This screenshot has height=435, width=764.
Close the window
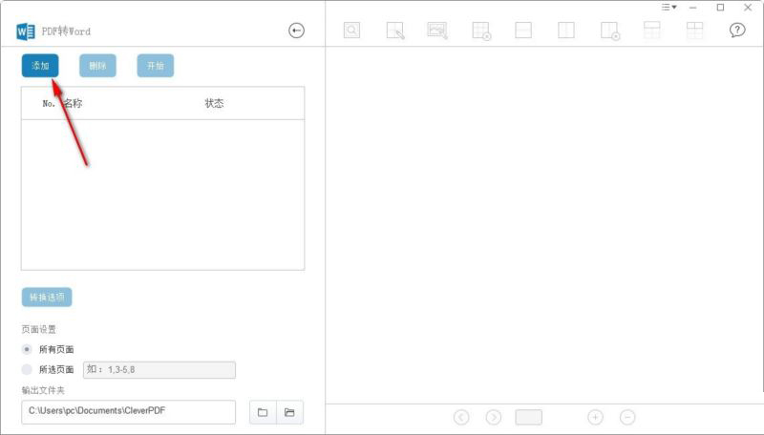click(x=748, y=8)
